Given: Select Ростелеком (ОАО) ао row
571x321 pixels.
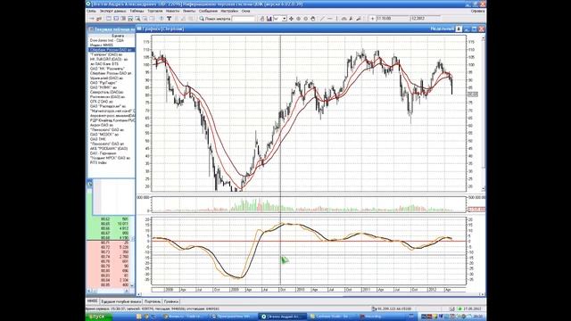Looking at the screenshot, I should pos(112,97).
